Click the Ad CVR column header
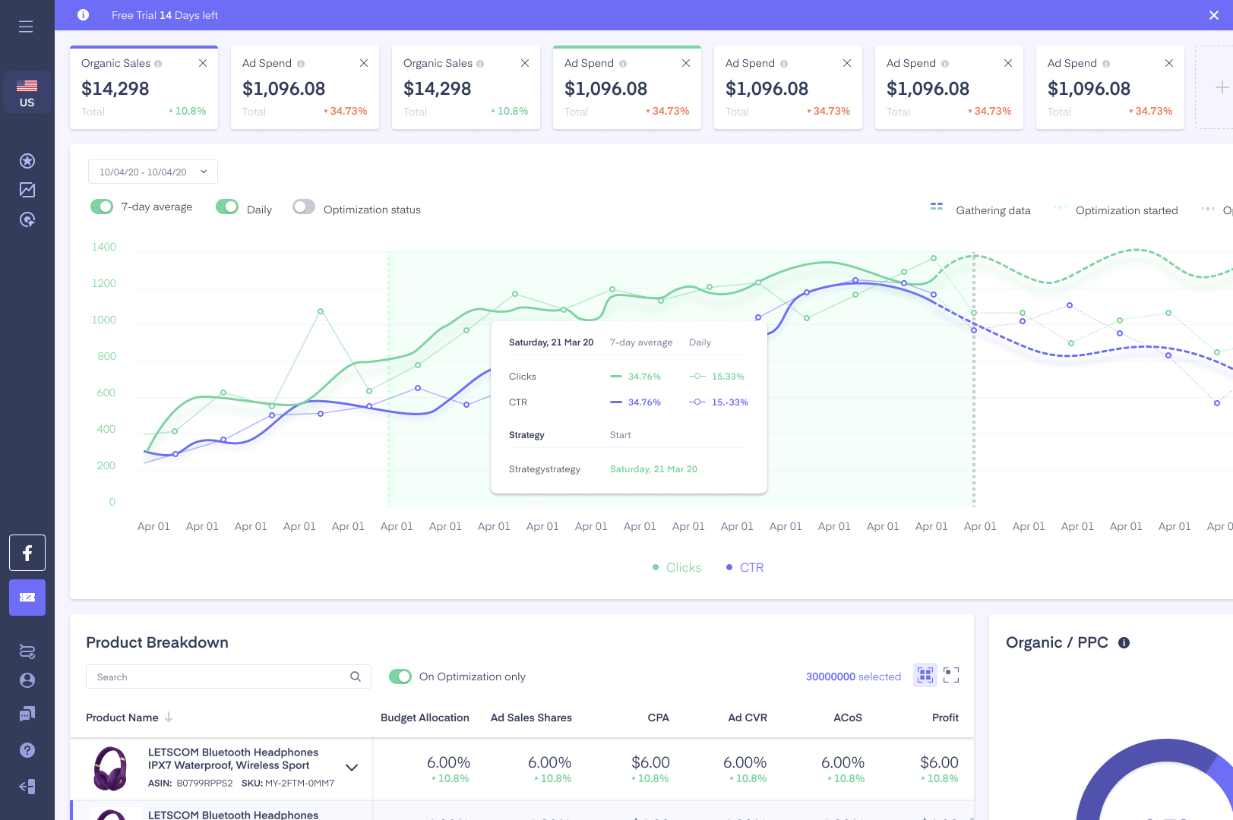This screenshot has height=820, width=1233. [748, 717]
